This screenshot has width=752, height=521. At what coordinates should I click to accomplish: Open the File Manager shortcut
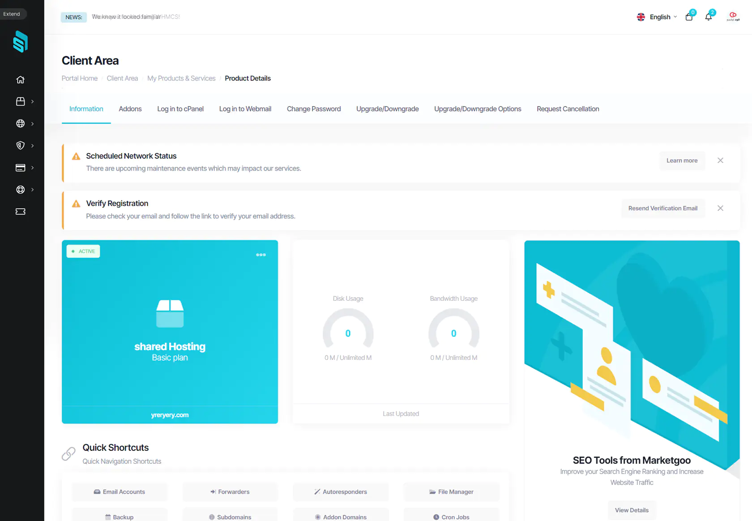(x=451, y=492)
